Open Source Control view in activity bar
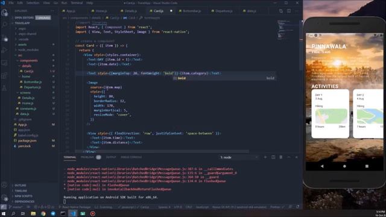Image resolution: width=386 pixels, height=217 pixels. click(x=4, y=38)
